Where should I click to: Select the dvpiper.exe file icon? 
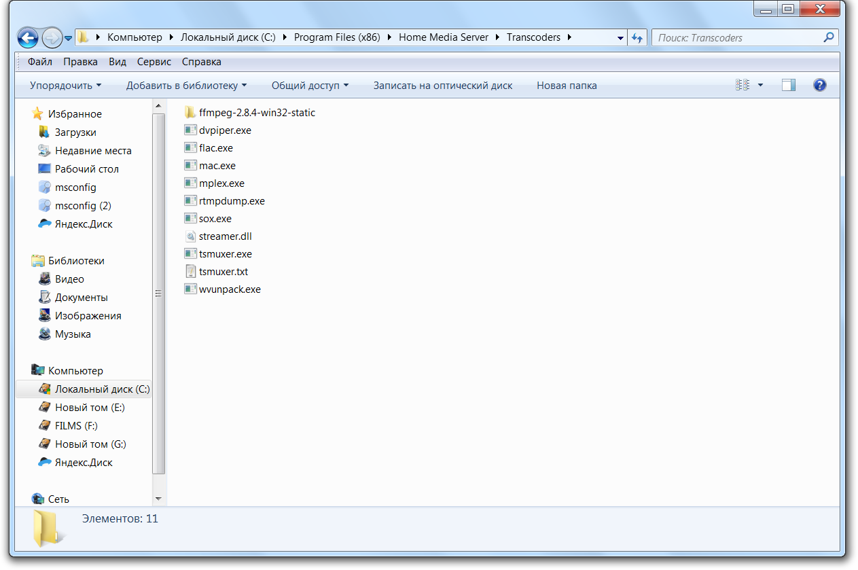click(190, 130)
